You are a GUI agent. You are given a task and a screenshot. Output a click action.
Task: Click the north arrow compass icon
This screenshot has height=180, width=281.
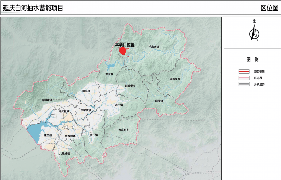pos(254,33)
